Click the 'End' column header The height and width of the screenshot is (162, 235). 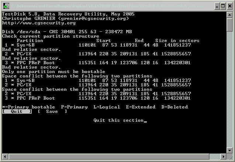coord(139,41)
